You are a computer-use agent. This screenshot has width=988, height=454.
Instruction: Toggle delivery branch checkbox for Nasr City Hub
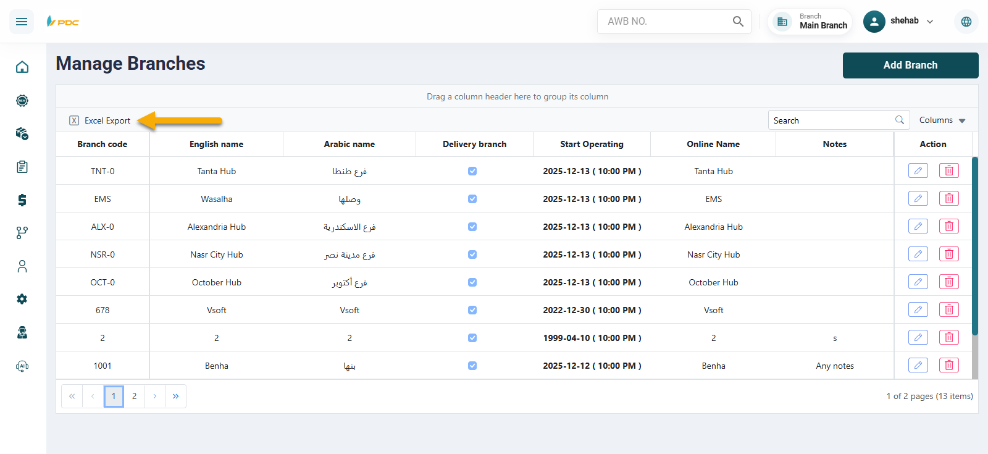[x=472, y=254]
